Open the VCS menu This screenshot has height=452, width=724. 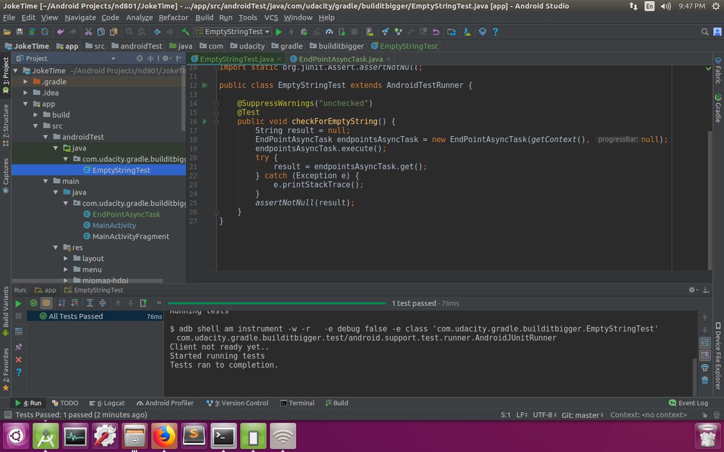point(271,17)
